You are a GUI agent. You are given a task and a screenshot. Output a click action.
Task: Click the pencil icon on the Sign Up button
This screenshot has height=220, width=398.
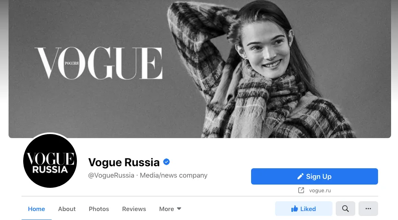300,176
